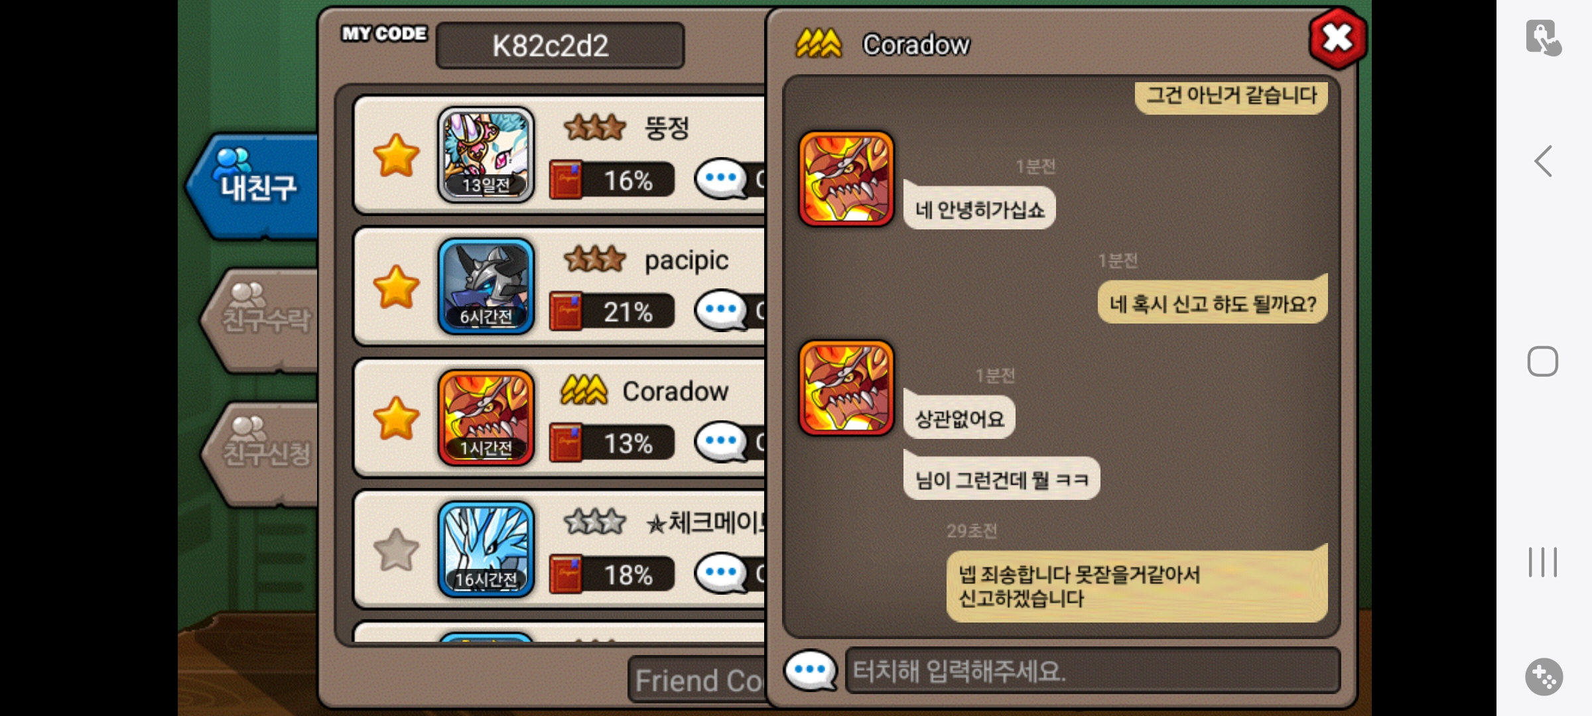This screenshot has width=1592, height=716.
Task: Toggle favorite star for pacipic
Action: (396, 286)
